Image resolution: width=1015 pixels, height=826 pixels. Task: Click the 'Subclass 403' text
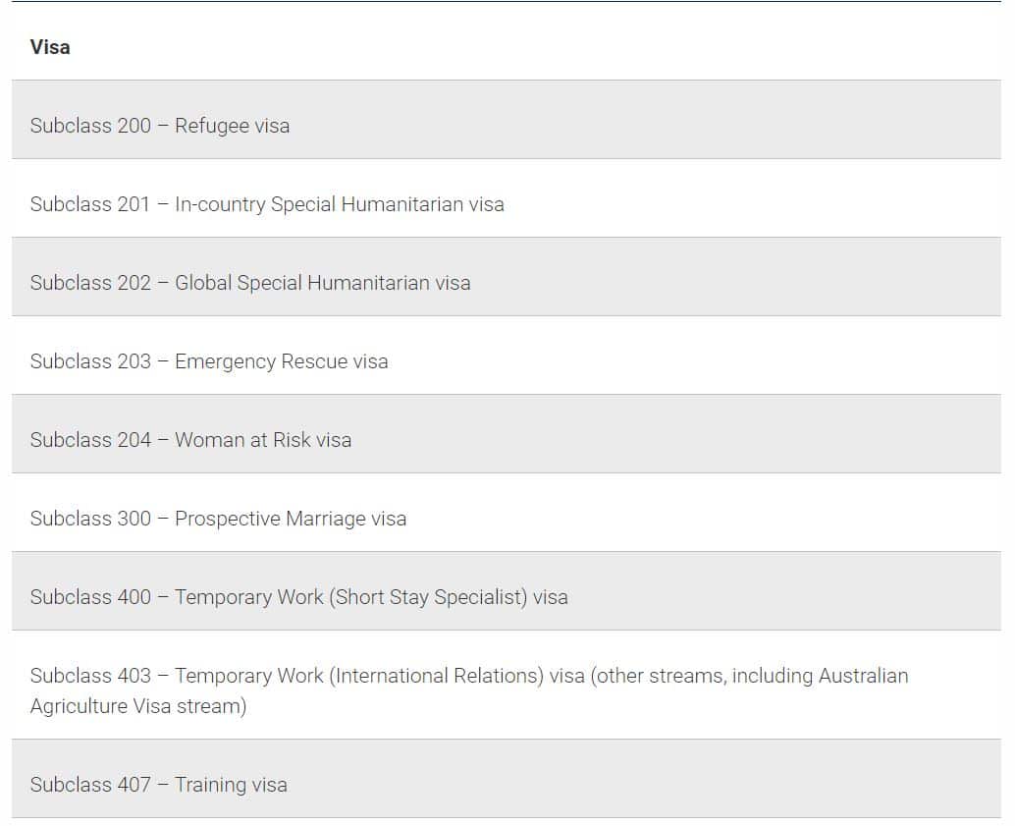(x=90, y=676)
